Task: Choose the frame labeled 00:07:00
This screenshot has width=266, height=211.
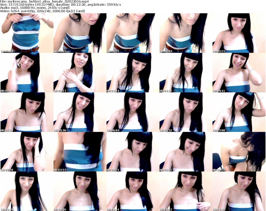Action: coord(239,112)
